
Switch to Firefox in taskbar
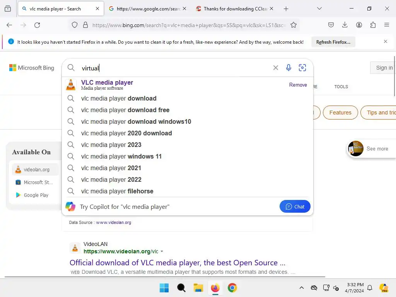(x=215, y=288)
